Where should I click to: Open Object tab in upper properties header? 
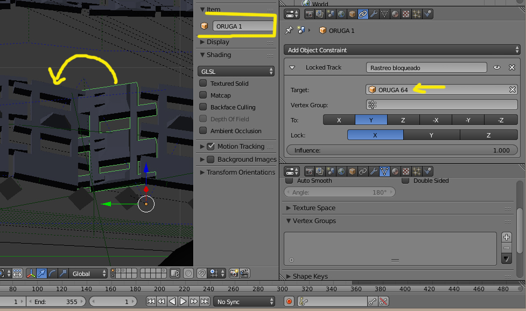[x=352, y=14]
